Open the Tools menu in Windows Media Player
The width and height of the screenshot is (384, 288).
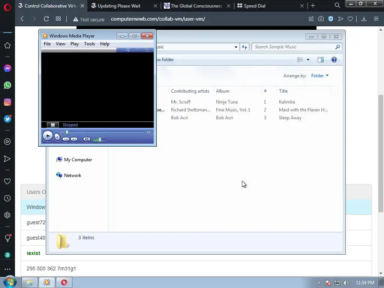click(89, 44)
